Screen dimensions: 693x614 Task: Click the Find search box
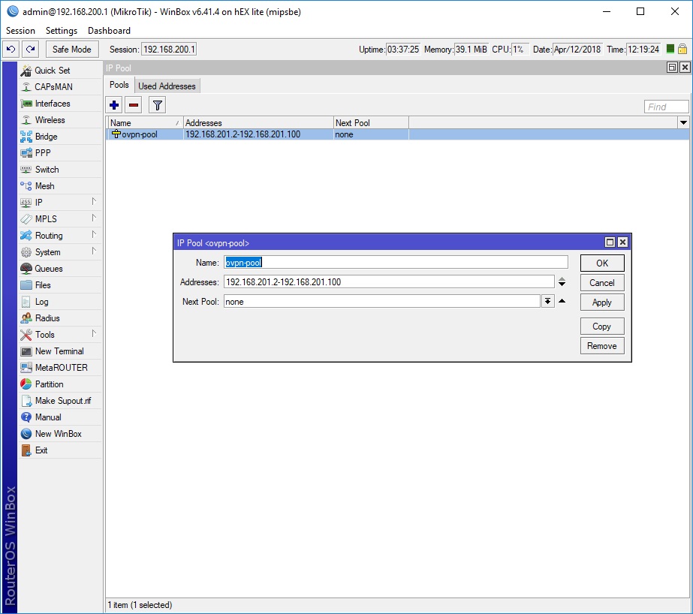point(666,107)
